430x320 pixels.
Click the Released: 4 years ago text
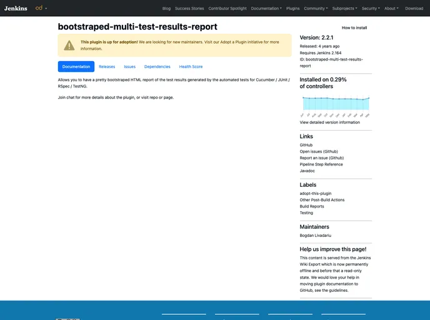[x=319, y=46]
